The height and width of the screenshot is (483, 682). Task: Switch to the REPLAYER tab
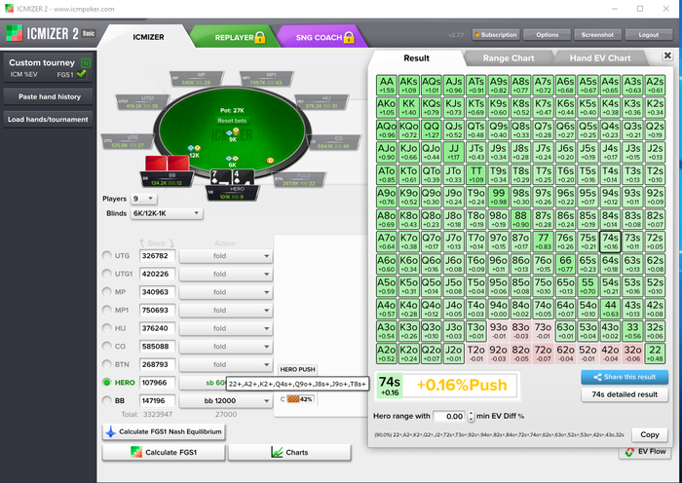tap(235, 37)
